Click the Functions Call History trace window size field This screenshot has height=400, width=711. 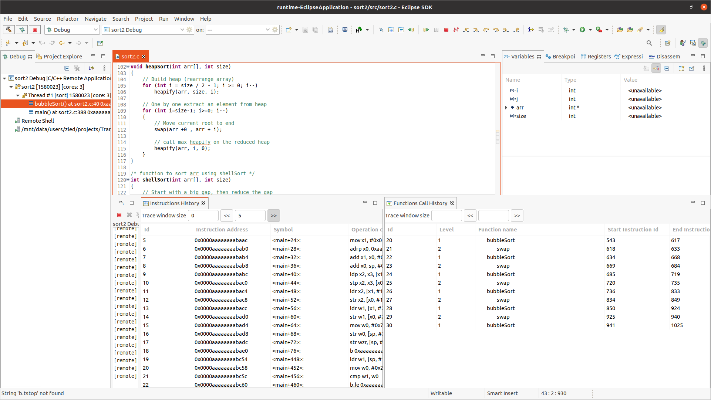point(447,216)
